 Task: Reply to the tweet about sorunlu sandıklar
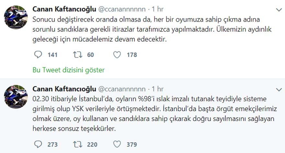pos(38,55)
